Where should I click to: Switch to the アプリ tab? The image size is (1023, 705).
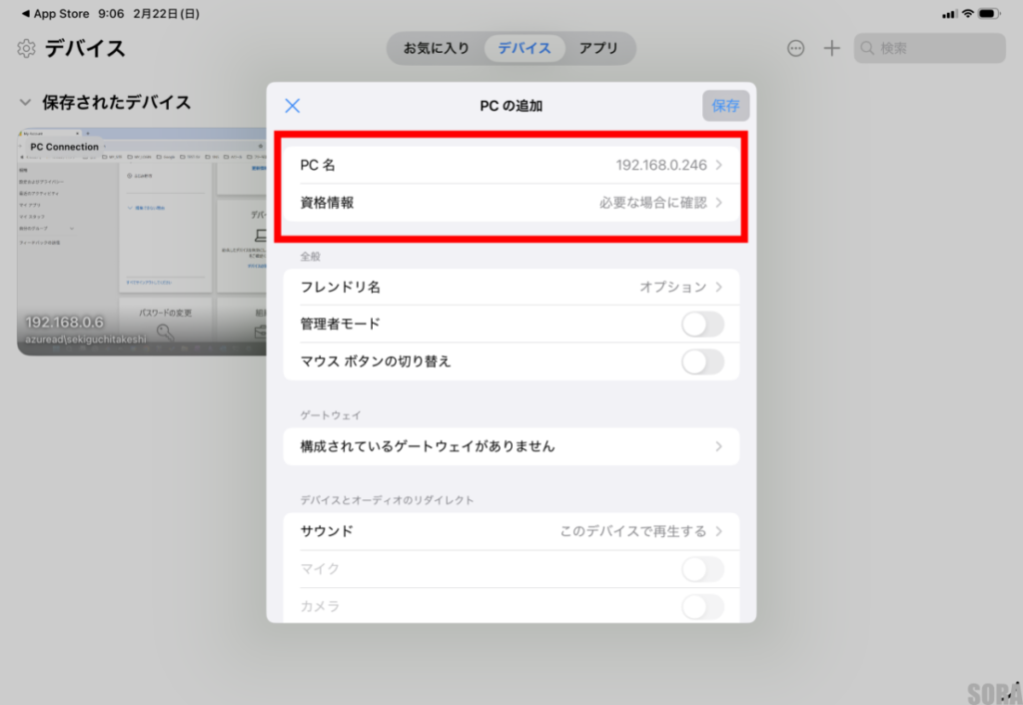pos(598,48)
